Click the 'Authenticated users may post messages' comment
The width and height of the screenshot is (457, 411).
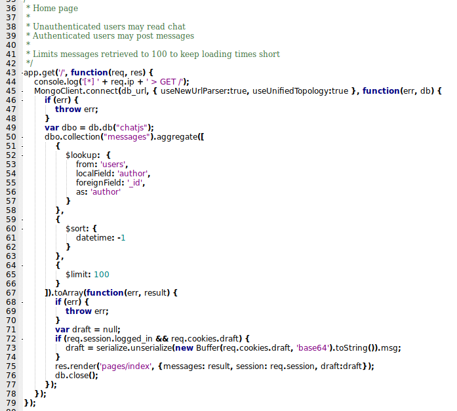point(113,36)
